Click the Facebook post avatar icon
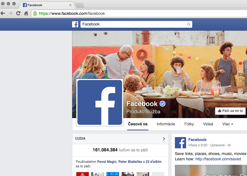Screen dimensions: 247x176 pyautogui.click(x=180, y=142)
